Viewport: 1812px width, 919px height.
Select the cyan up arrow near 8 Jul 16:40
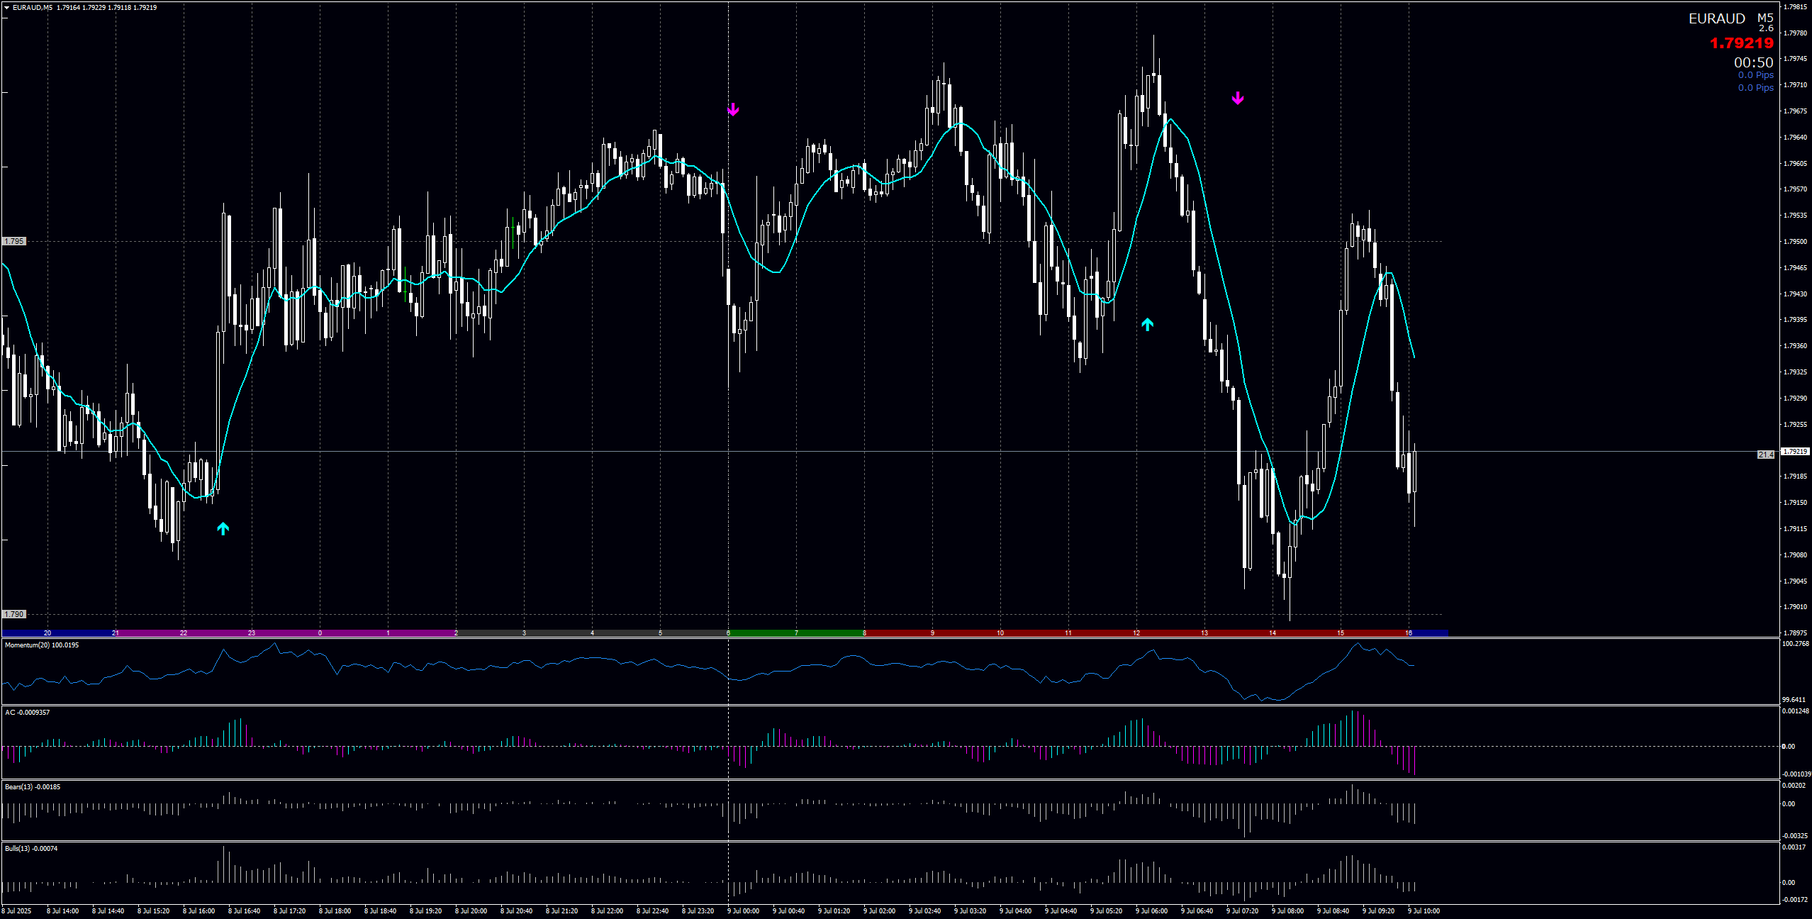point(223,528)
